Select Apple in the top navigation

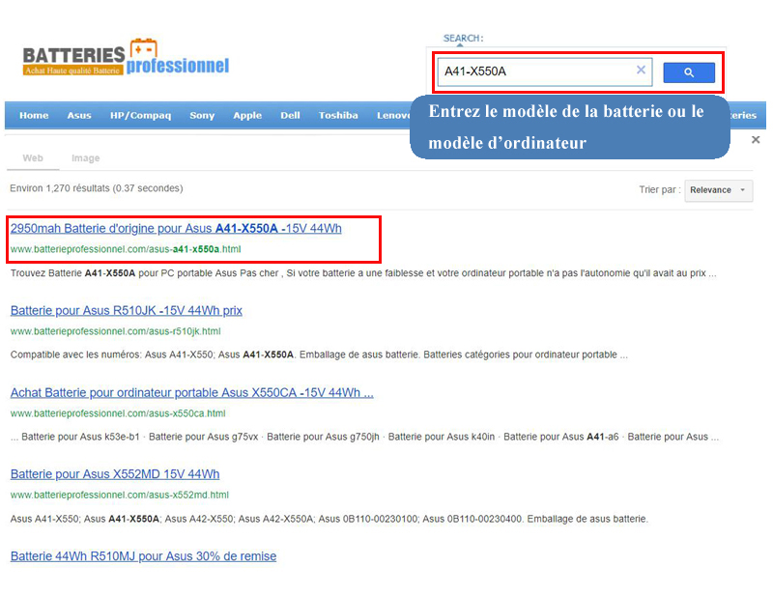pyautogui.click(x=247, y=114)
